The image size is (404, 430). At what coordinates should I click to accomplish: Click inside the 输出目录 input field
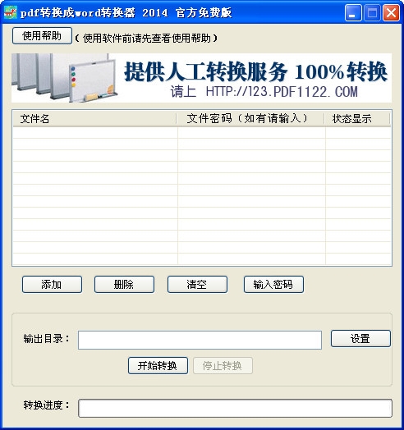(x=200, y=340)
